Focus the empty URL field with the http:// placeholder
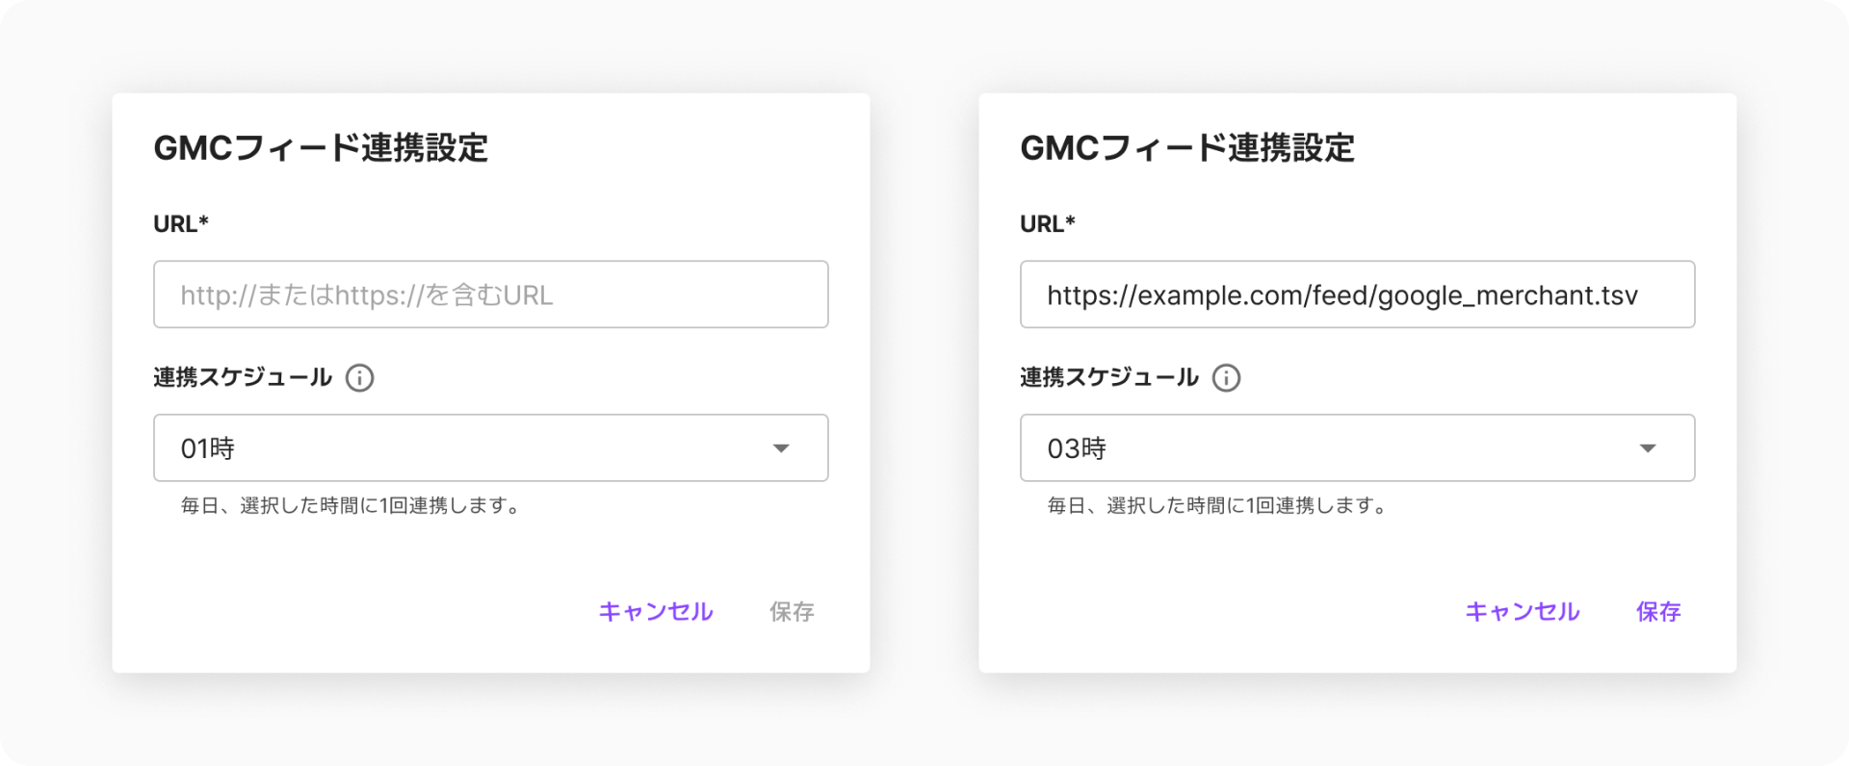 [490, 294]
